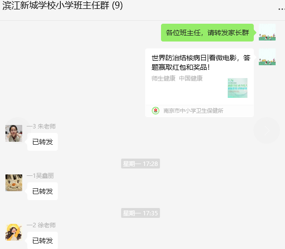Viewport: 285px width, 249px height.
Task: Open the three-dot chat options menu
Action: tap(282, 9)
